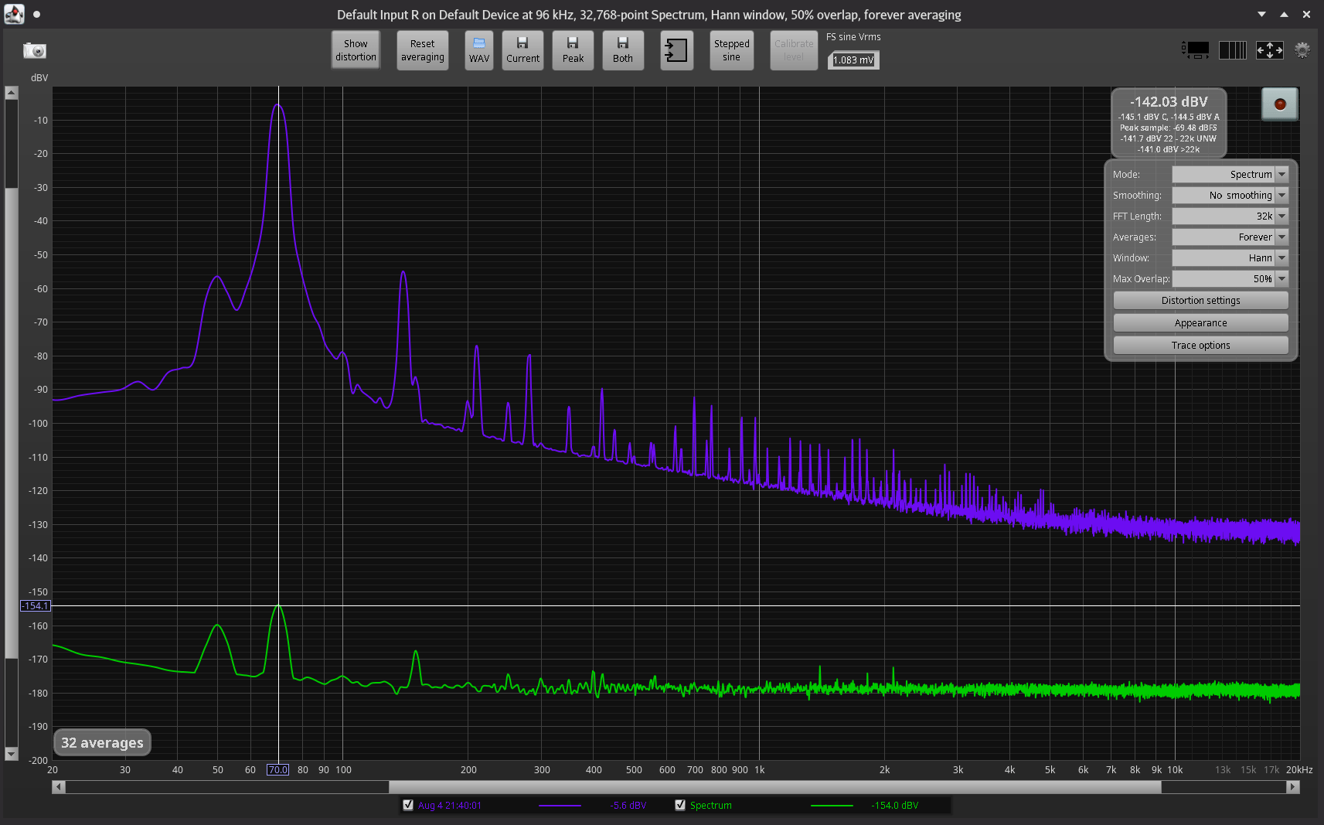The image size is (1324, 825).
Task: Click the fit-to-data arrows icon
Action: [x=1270, y=50]
